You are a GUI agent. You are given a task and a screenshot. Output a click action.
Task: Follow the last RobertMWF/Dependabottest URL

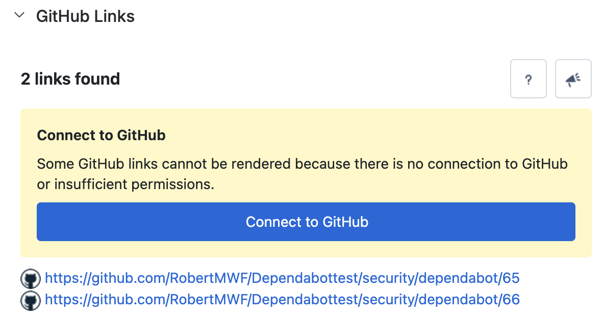pos(282,300)
